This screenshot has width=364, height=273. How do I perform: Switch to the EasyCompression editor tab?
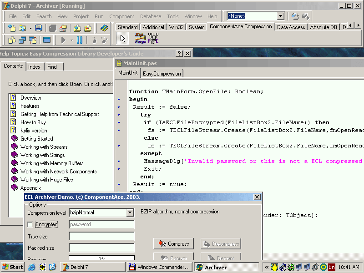162,73
